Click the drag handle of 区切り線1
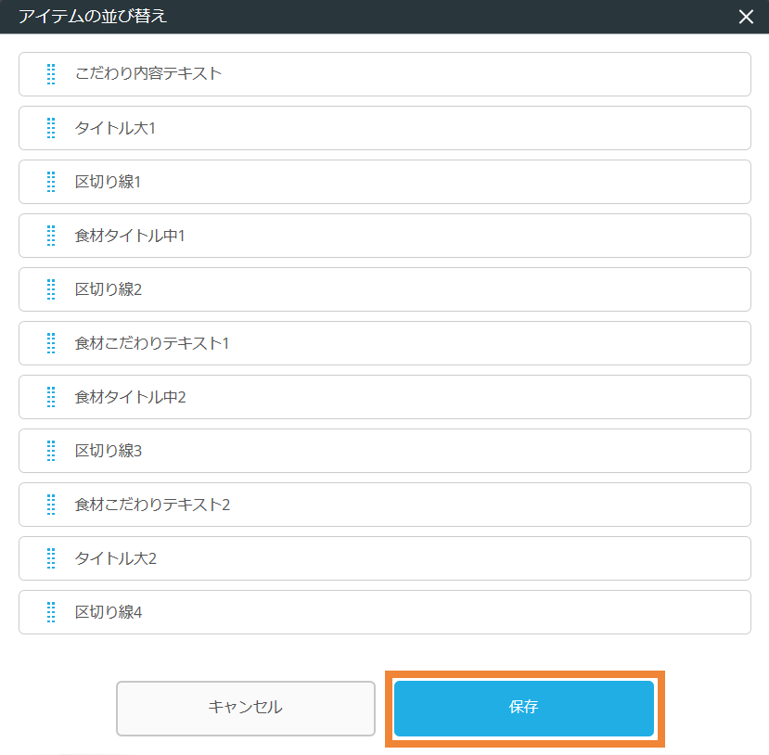The height and width of the screenshot is (755, 769). (x=50, y=182)
